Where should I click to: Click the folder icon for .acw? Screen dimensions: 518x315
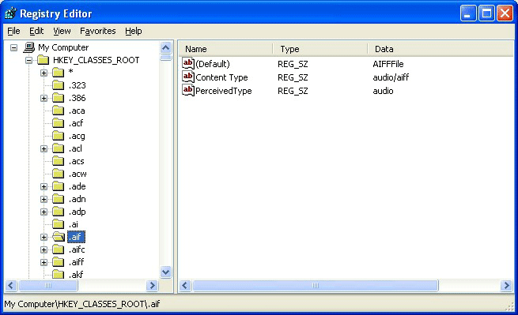coord(59,174)
